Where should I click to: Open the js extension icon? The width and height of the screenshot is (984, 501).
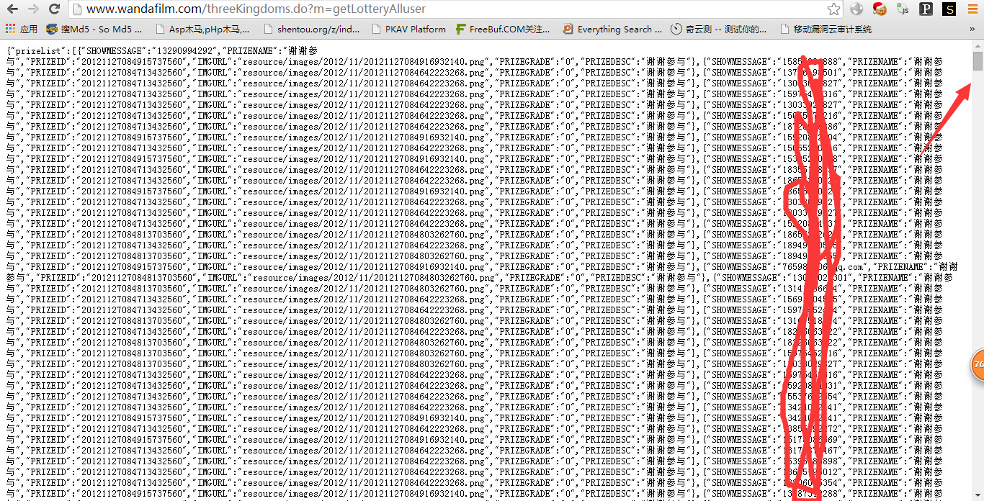(x=903, y=9)
